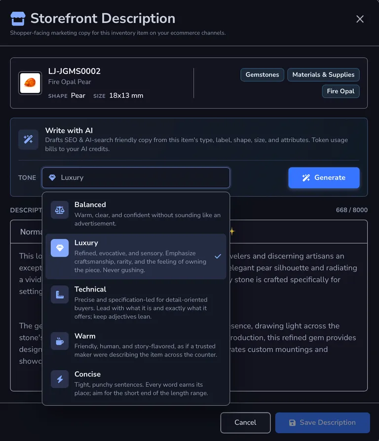Select the Luxury tone option
The height and width of the screenshot is (441, 379).
(x=136, y=256)
